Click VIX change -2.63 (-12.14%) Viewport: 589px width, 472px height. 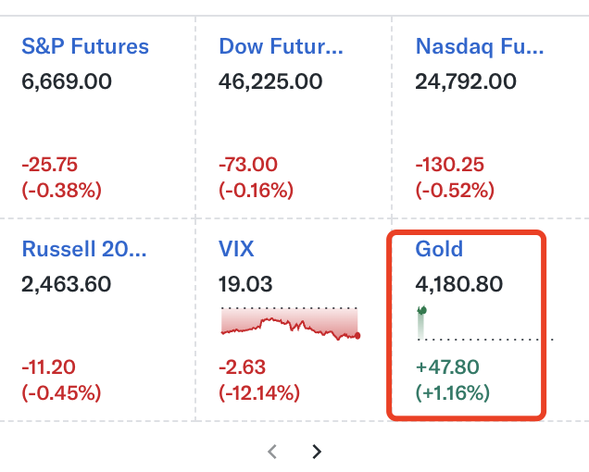(259, 379)
